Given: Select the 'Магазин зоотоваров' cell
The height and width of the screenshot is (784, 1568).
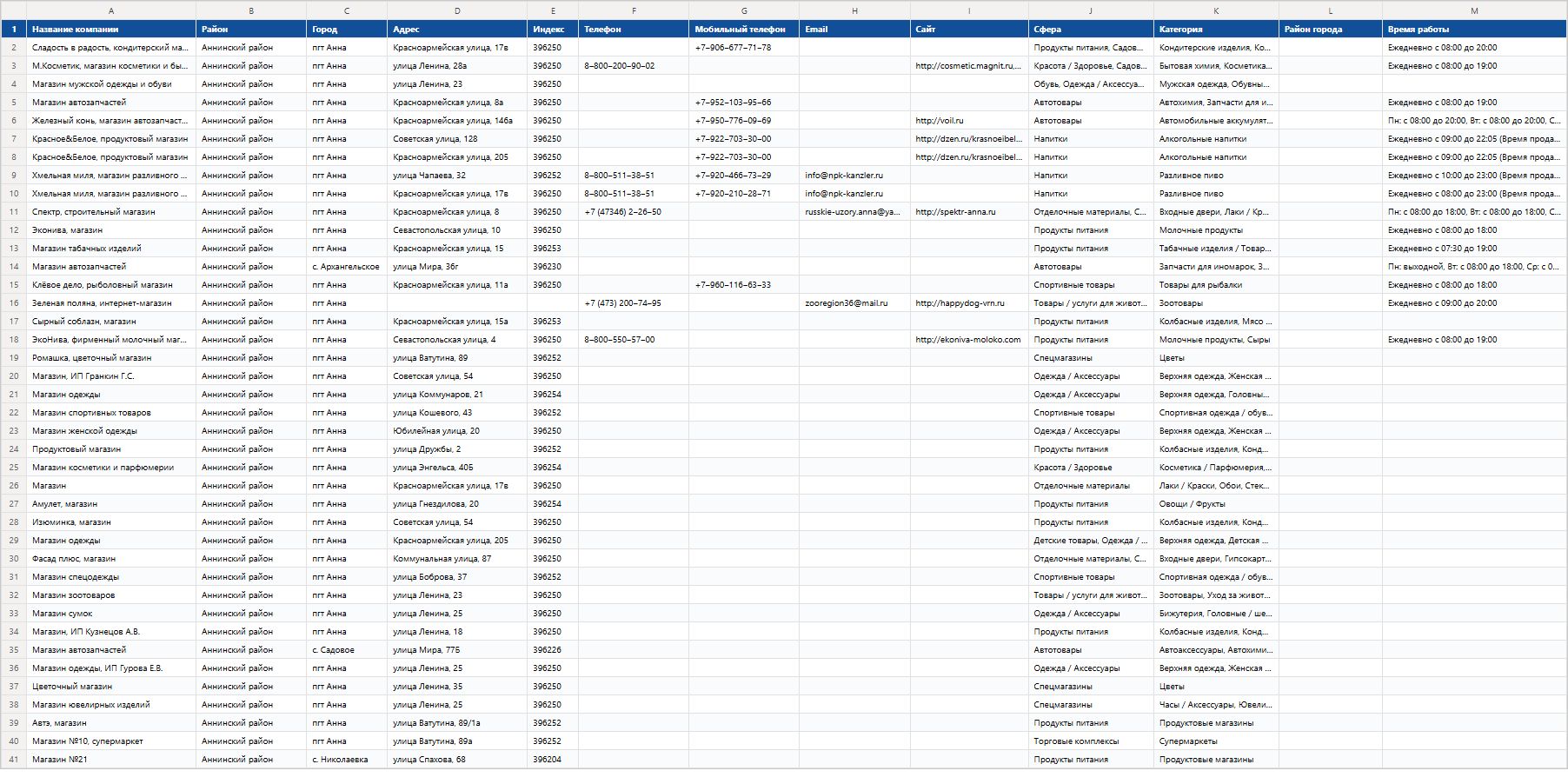Looking at the screenshot, I should point(111,595).
